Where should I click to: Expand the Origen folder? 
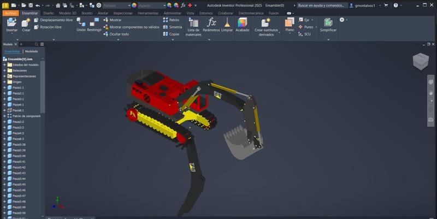pos(4,82)
